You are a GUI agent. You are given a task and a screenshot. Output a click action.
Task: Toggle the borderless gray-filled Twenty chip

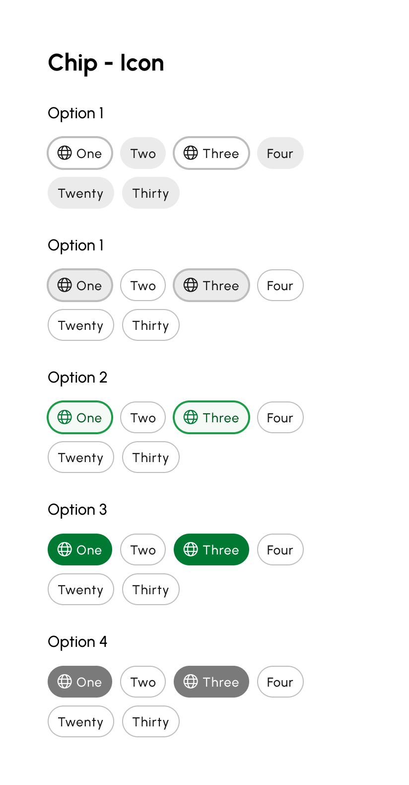[x=80, y=193]
